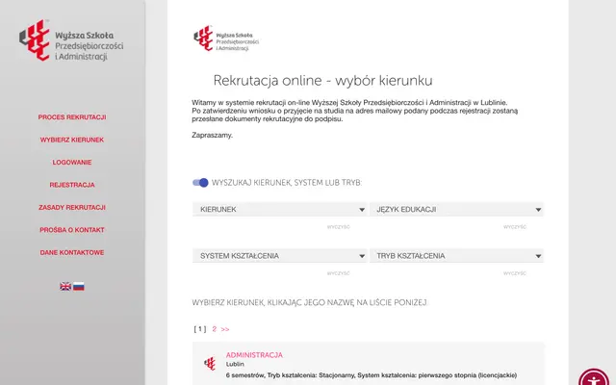Open PROŚBA O KONTAKT menu item
The height and width of the screenshot is (385, 616).
[72, 230]
